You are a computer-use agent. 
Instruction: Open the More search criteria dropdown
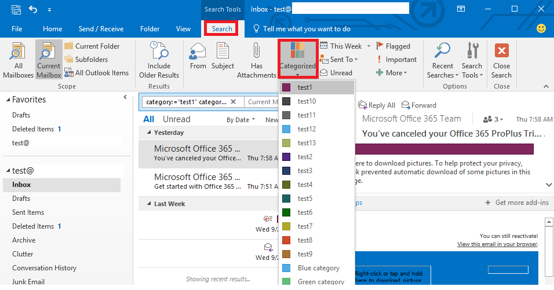tap(392, 73)
